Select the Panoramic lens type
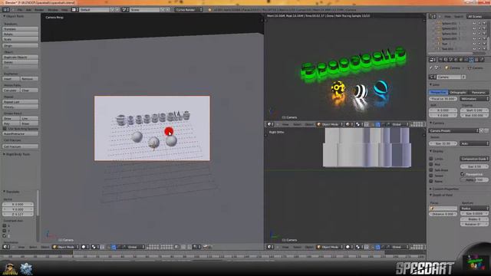 click(478, 92)
